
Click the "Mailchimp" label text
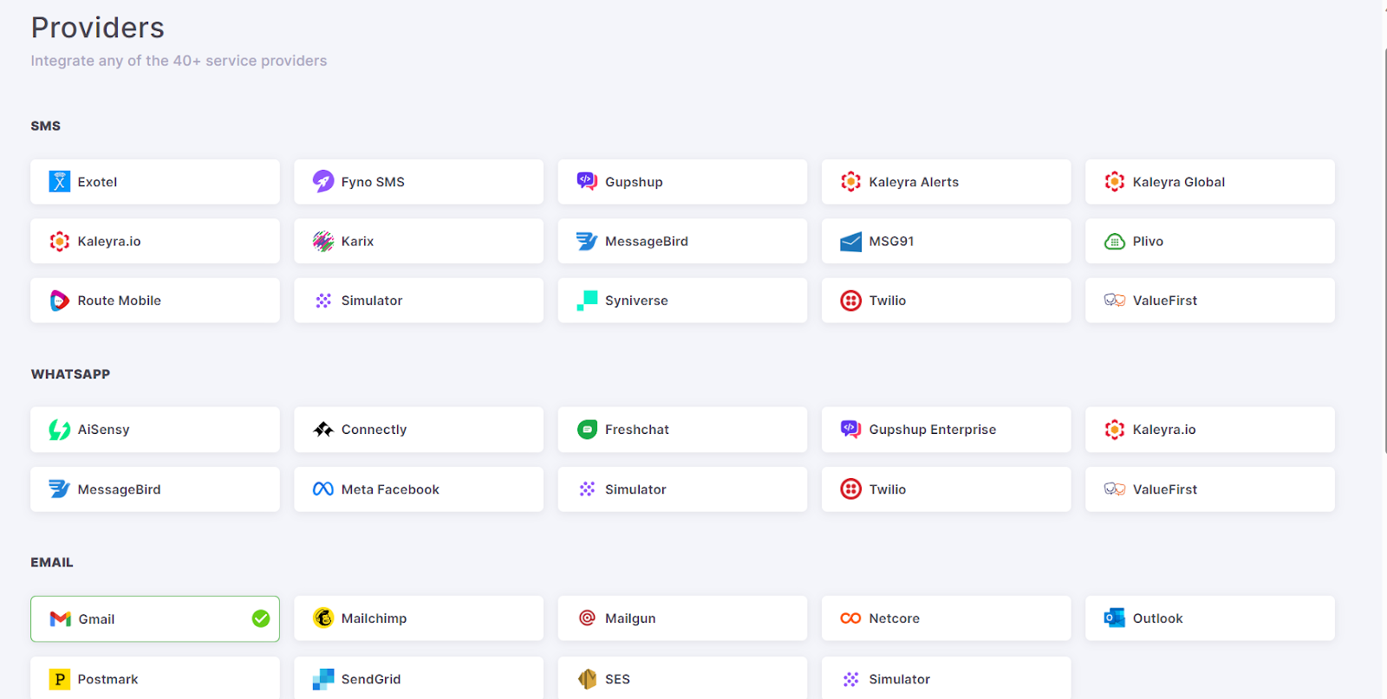(374, 618)
